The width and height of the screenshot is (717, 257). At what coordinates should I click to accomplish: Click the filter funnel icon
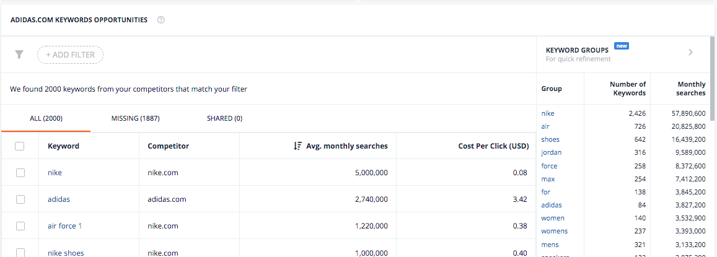point(19,55)
